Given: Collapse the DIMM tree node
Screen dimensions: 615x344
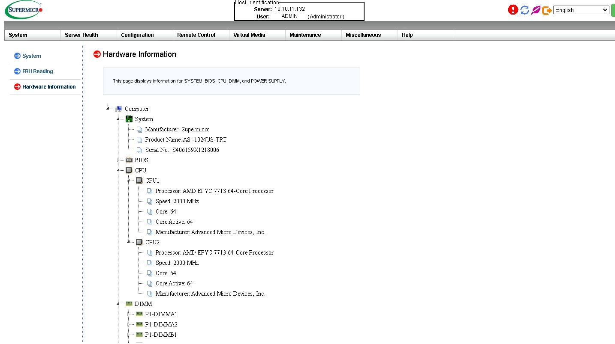Looking at the screenshot, I should [118, 303].
